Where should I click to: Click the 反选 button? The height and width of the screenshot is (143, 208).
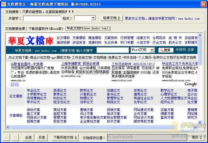(42, 137)
